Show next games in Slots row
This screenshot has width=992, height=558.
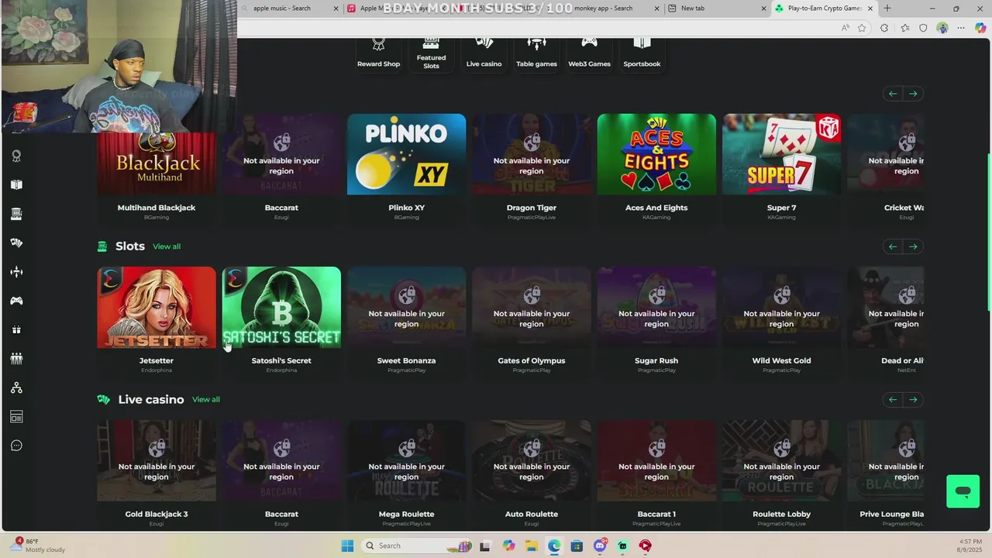pyautogui.click(x=913, y=246)
